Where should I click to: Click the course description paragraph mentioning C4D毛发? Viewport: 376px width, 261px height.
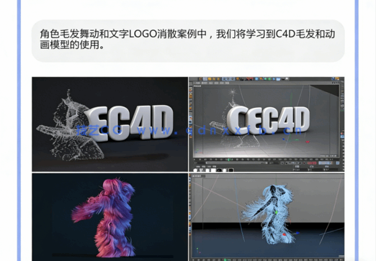point(187,39)
